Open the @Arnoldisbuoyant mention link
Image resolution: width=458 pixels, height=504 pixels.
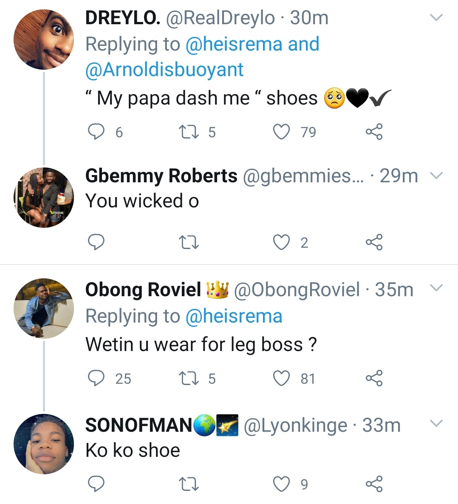click(x=164, y=70)
